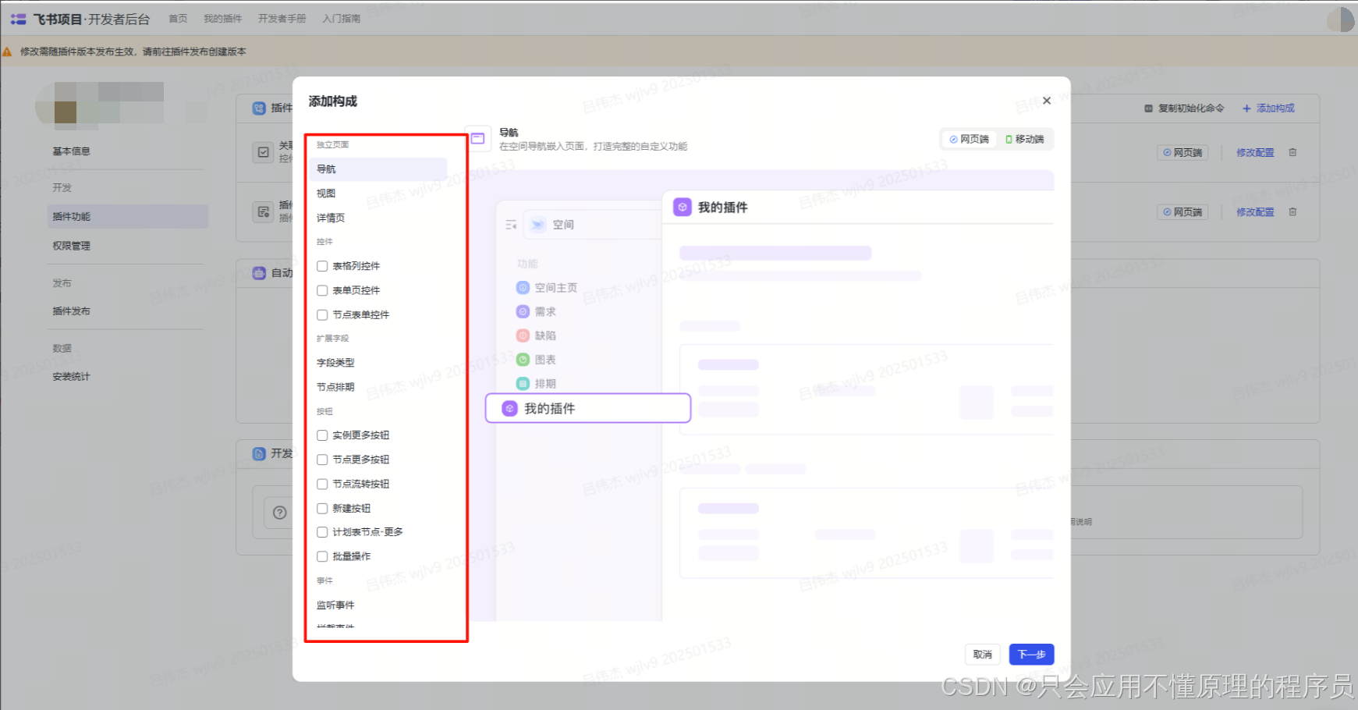This screenshot has width=1358, height=710.
Task: Click the 空间 logo icon in preview
Action: tap(537, 225)
